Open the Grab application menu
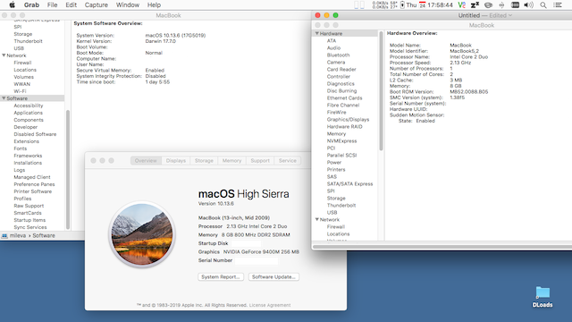The image size is (572, 322). [31, 4]
